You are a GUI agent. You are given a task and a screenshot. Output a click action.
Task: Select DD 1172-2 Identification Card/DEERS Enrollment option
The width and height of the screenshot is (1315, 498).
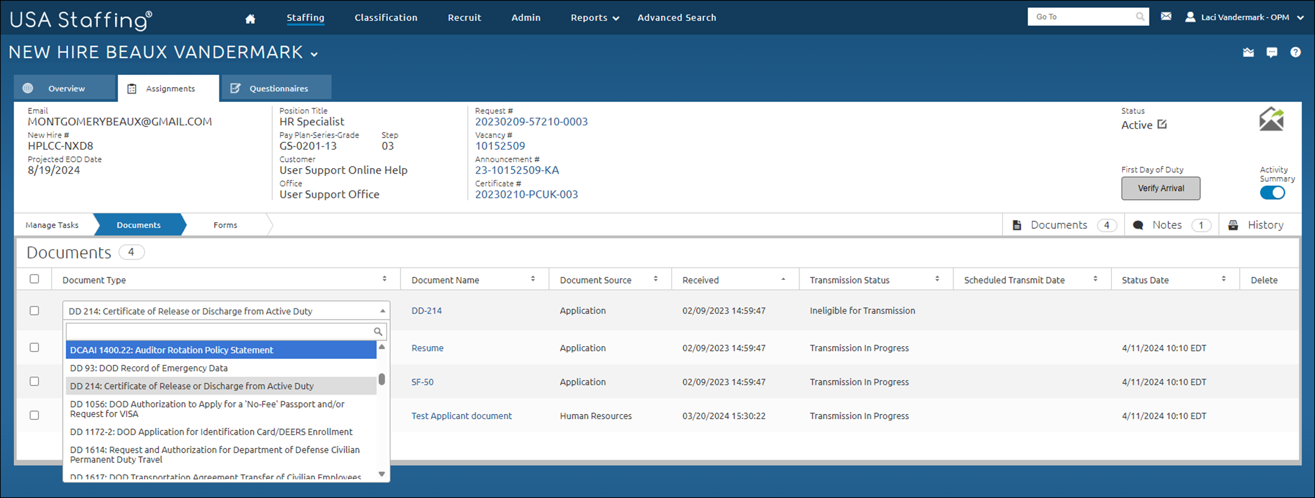click(x=221, y=432)
